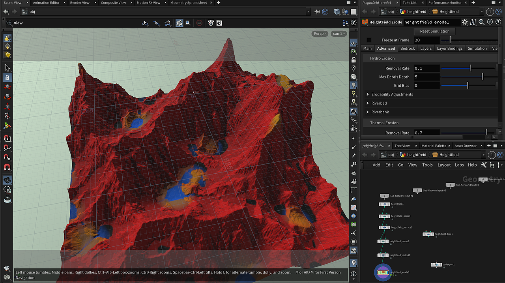
Task: Switch to Layers parameter tab
Action: point(426,49)
